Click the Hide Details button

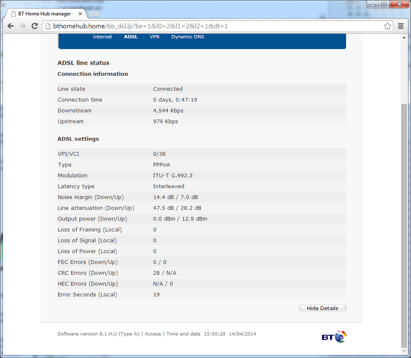322,308
